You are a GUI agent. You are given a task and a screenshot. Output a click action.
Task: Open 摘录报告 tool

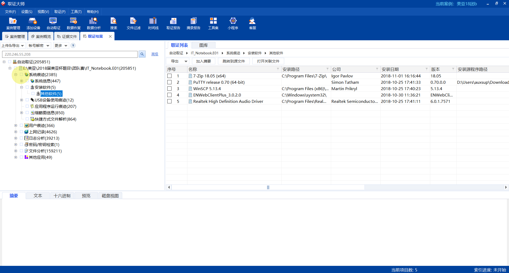coord(193,24)
